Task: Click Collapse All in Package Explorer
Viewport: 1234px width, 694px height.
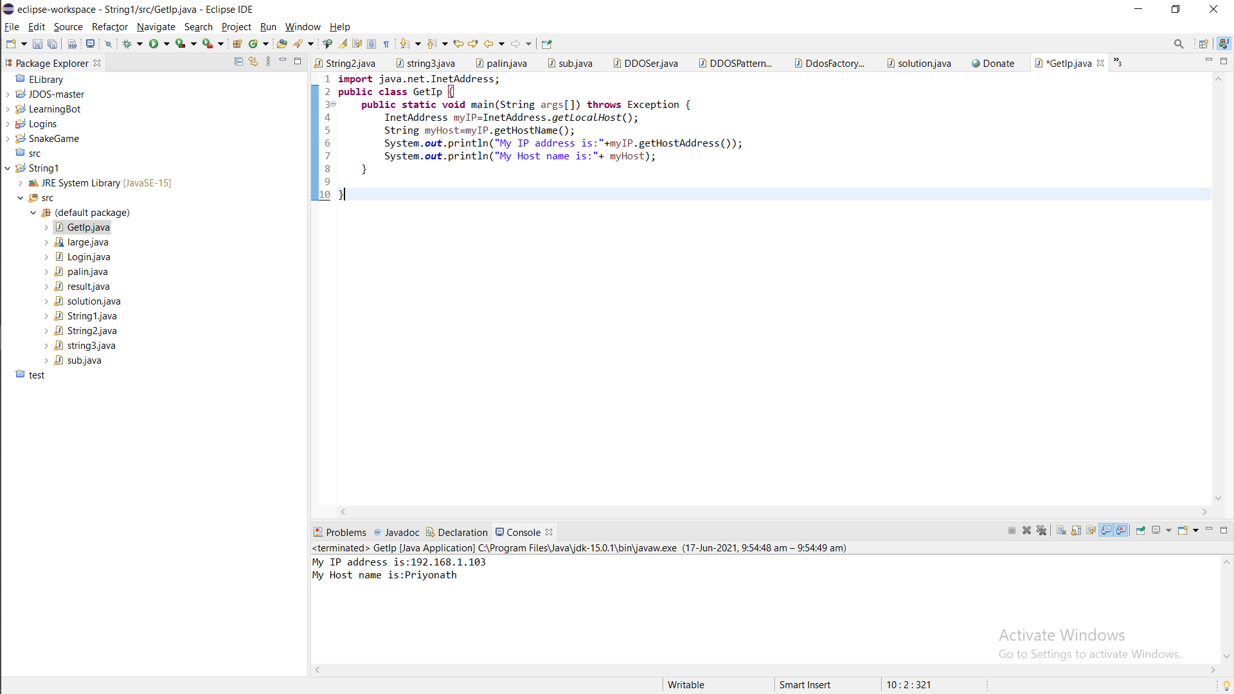Action: (x=238, y=62)
